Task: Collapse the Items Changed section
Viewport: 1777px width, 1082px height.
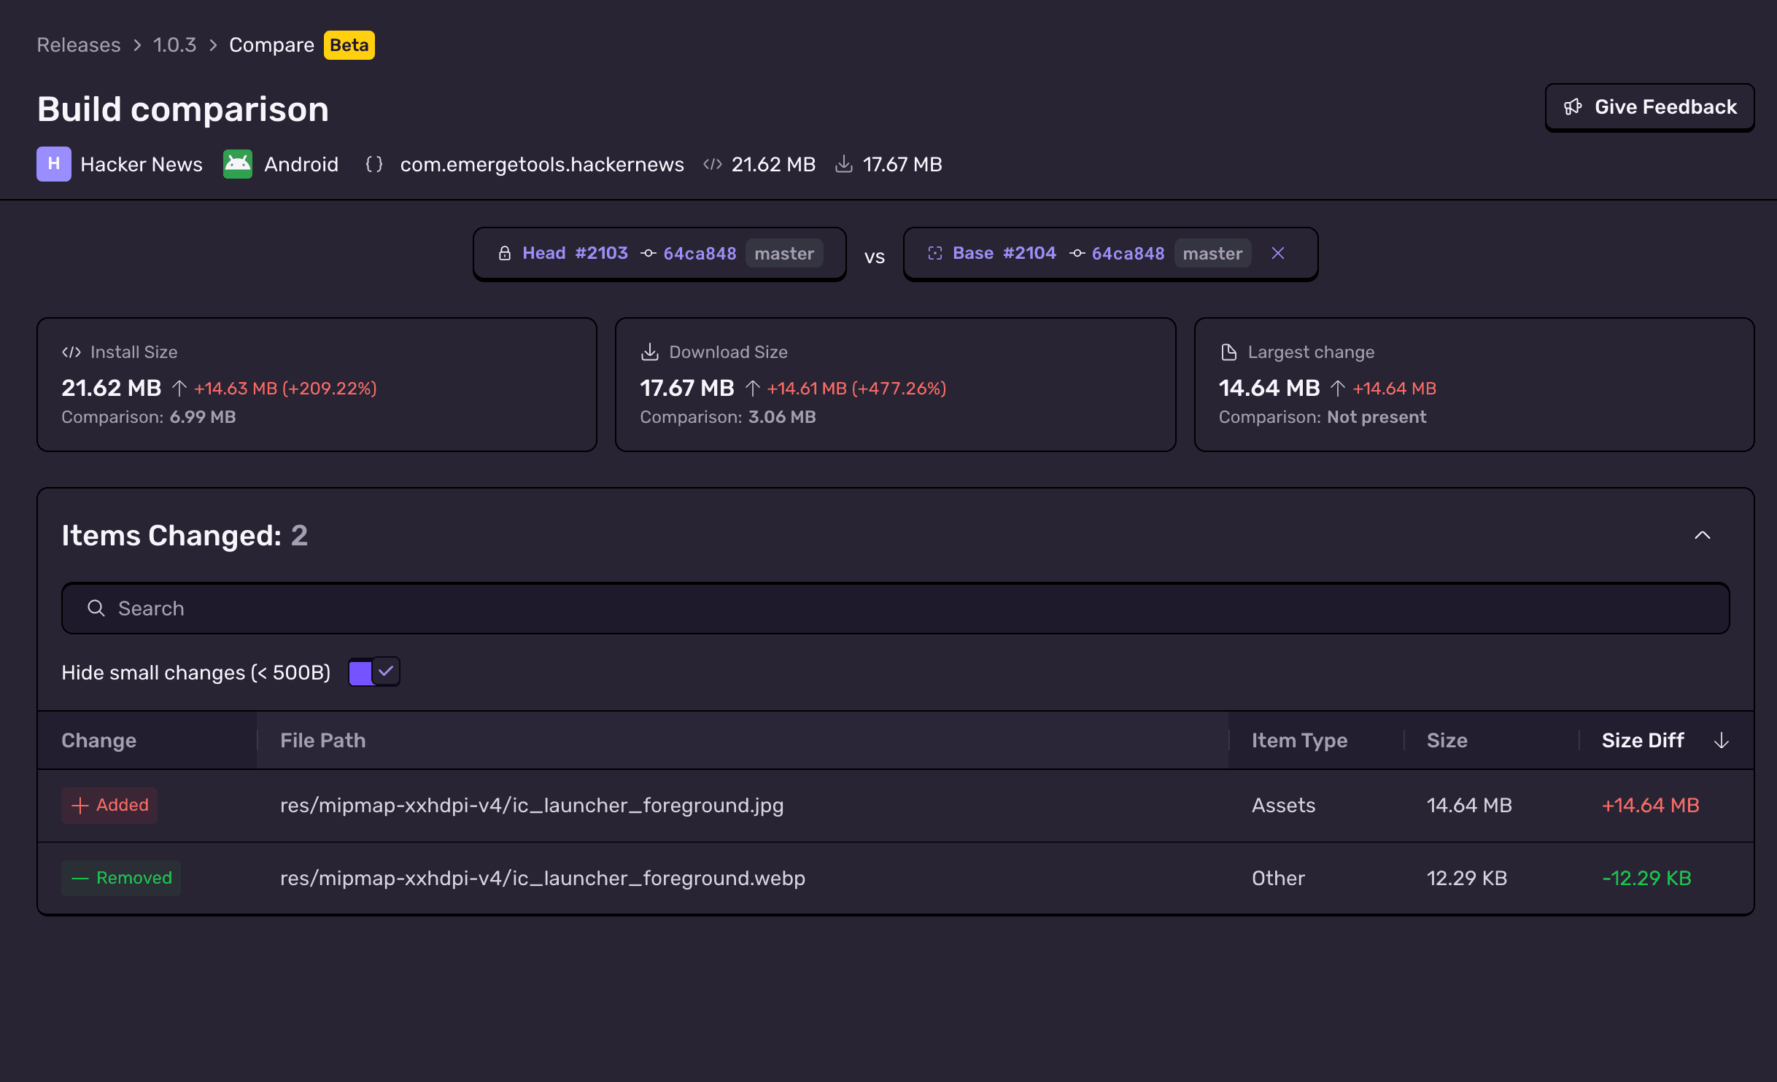Action: [1703, 536]
